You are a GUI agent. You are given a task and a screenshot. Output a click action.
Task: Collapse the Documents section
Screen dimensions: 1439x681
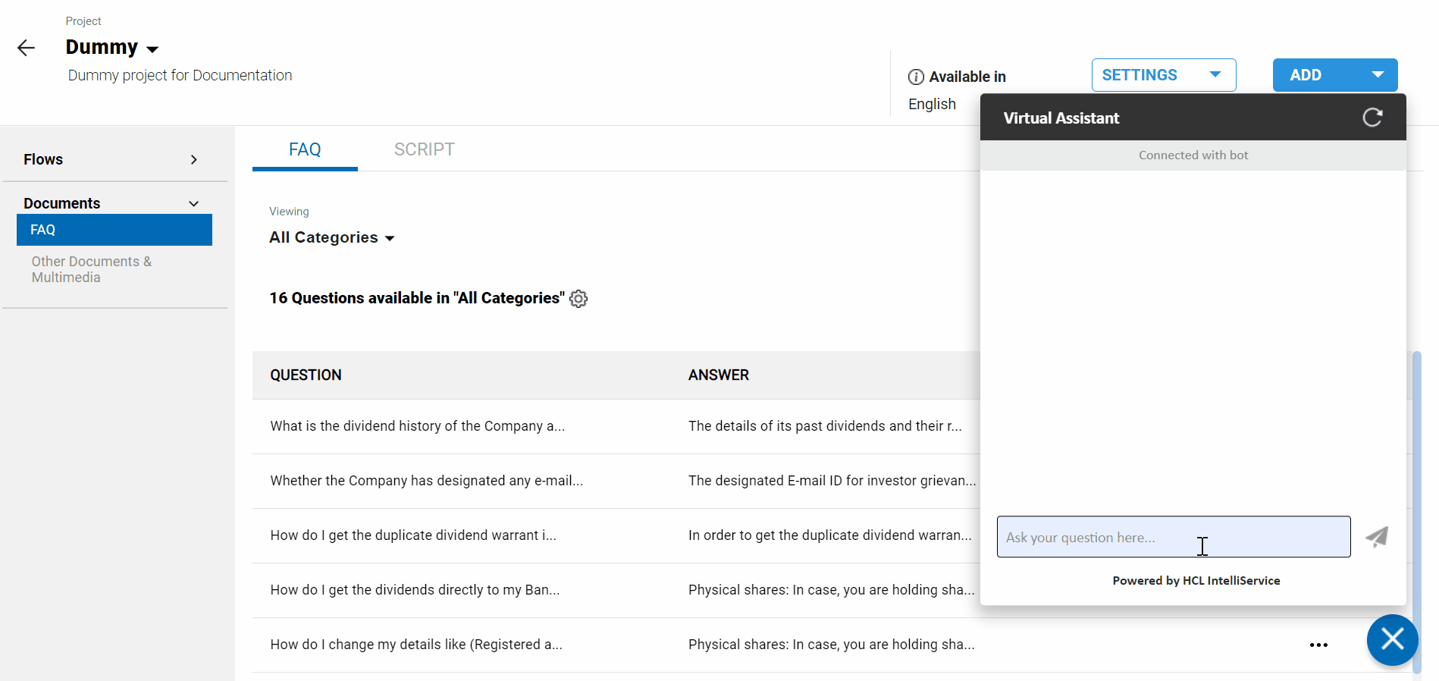(193, 203)
